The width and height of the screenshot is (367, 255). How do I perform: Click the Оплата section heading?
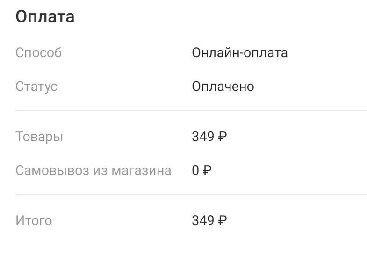tap(45, 17)
